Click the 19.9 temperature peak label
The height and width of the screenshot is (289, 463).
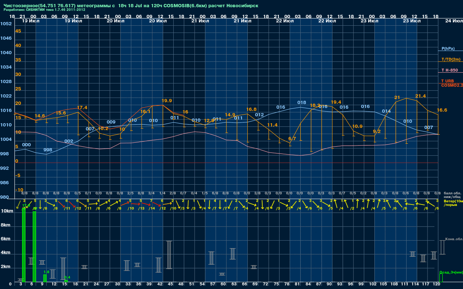click(x=167, y=101)
